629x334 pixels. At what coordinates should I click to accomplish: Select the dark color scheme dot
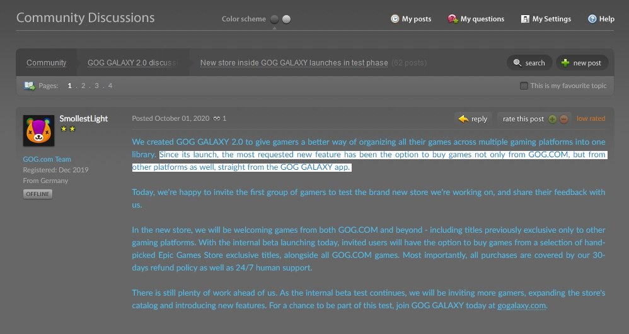tap(274, 19)
